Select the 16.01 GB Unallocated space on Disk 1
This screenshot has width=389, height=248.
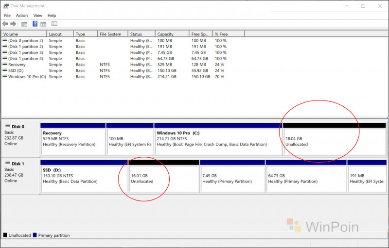click(164, 176)
